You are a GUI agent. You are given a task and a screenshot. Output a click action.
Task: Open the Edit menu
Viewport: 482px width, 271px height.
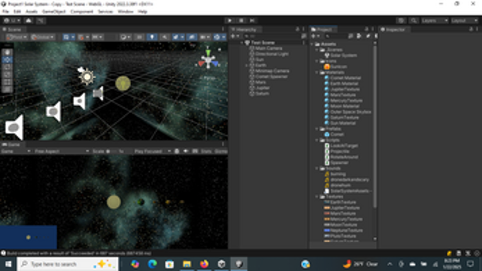[17, 12]
